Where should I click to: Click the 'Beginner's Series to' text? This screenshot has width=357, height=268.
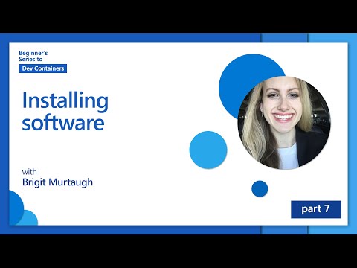[x=33, y=56]
